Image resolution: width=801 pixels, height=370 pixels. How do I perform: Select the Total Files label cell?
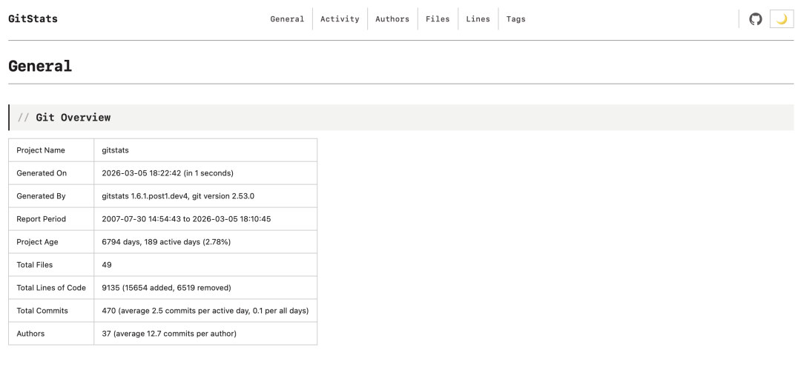click(x=51, y=265)
